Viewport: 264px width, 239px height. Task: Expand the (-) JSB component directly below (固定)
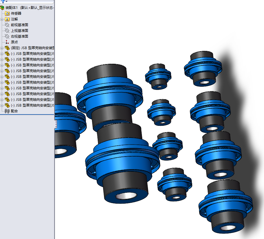(2, 54)
